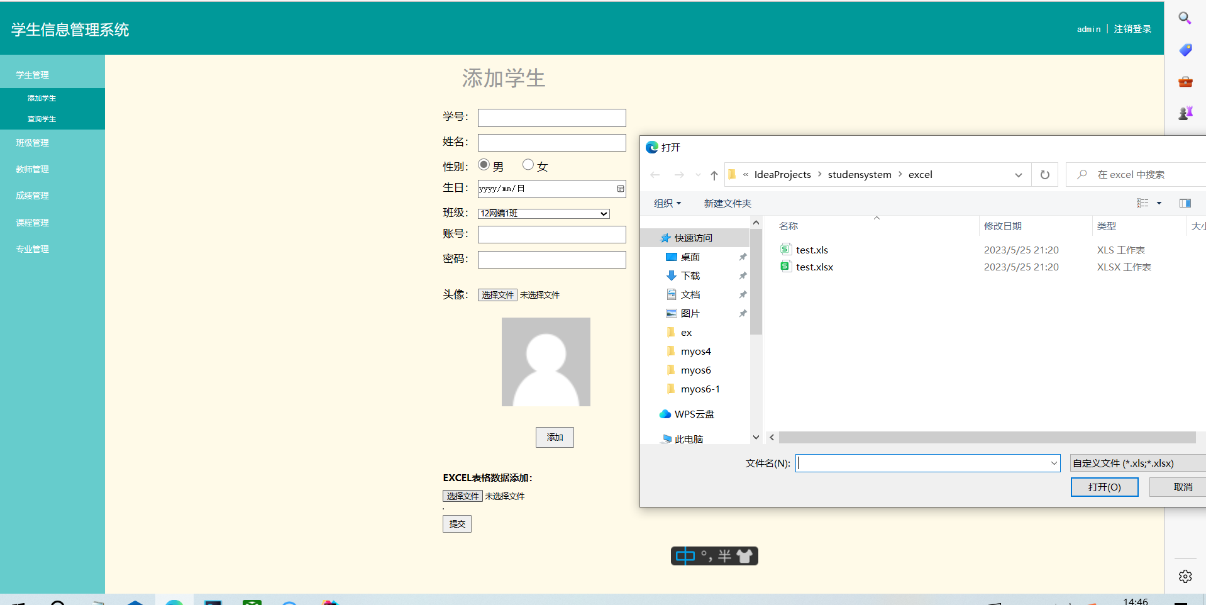Open the calendar picker in the birthday field
Screen dimensions: 1206x605
[x=621, y=189]
